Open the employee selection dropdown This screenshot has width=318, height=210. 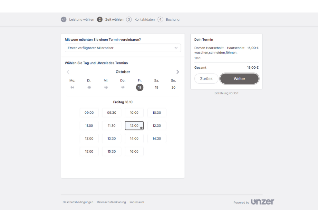pos(123,48)
